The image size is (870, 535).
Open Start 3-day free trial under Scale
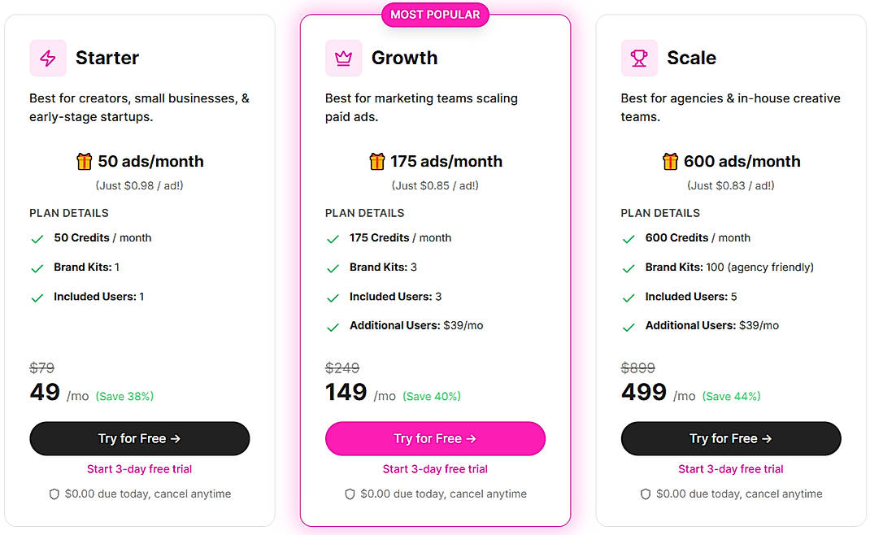(x=730, y=468)
